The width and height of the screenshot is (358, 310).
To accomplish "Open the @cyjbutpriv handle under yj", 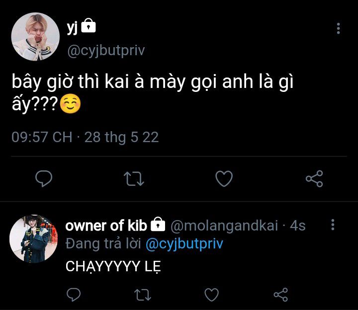I will tap(105, 51).
